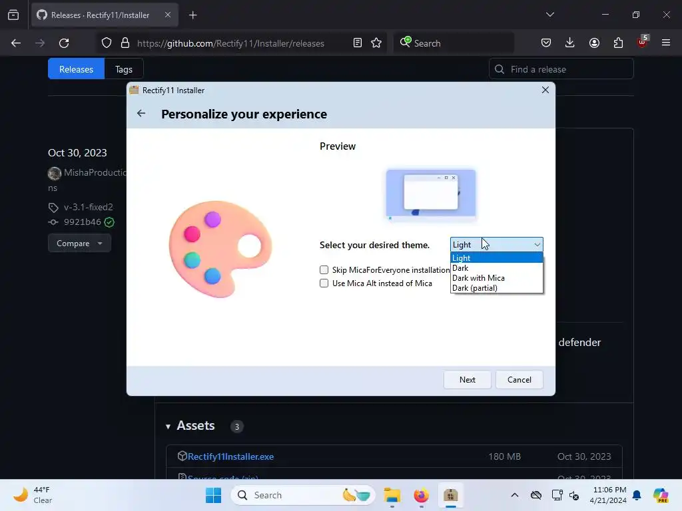Bookmark this page with star icon

click(376, 43)
